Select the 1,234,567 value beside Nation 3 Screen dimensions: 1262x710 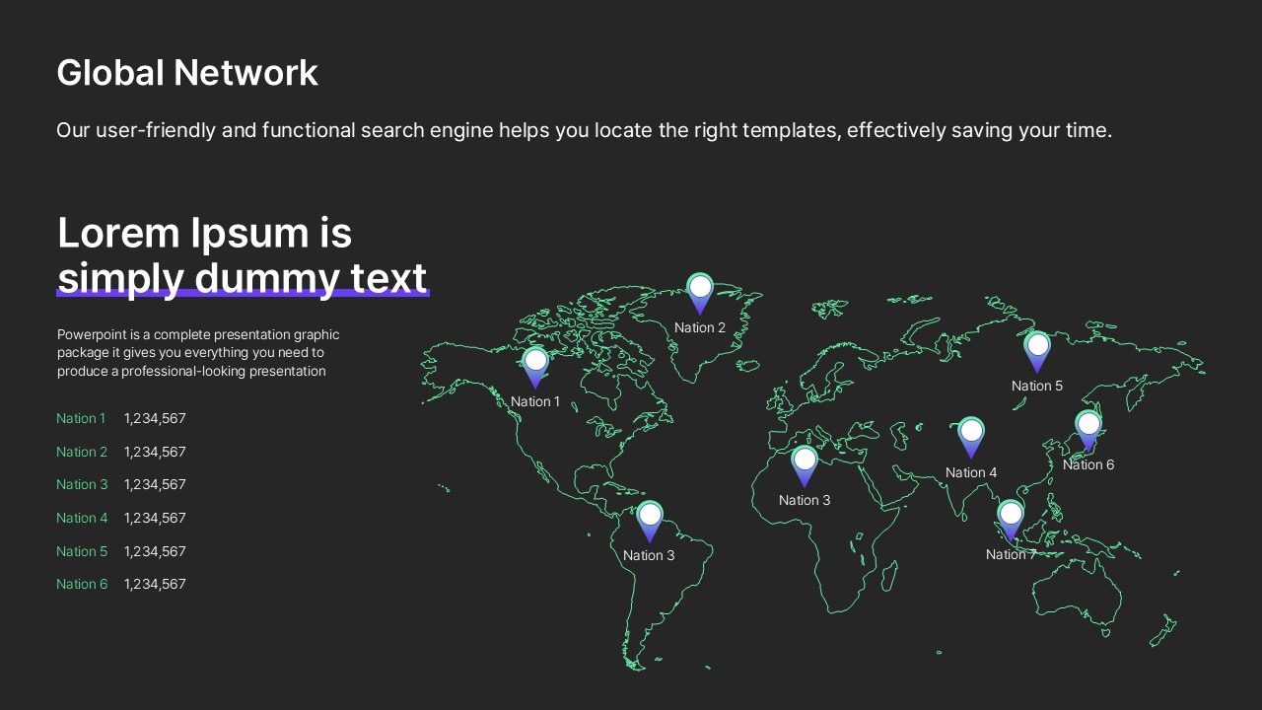pos(155,484)
